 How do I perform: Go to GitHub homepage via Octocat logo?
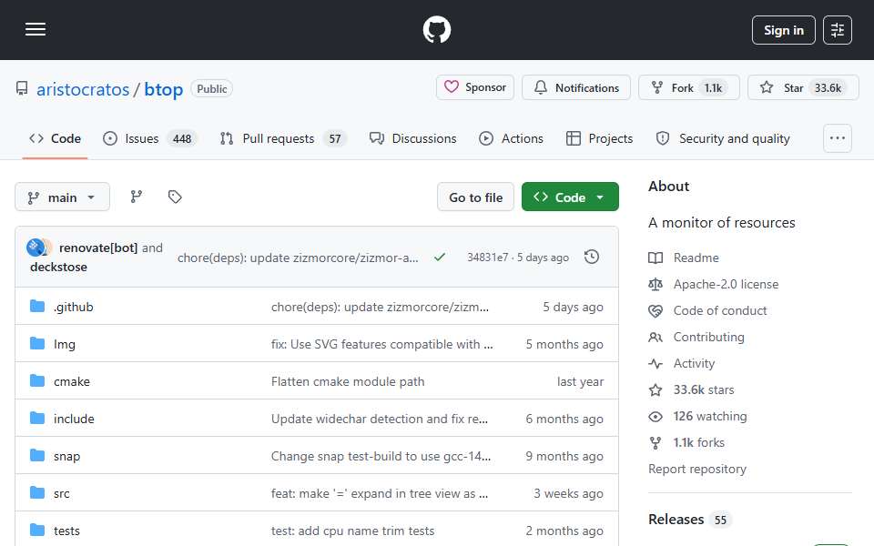click(436, 29)
